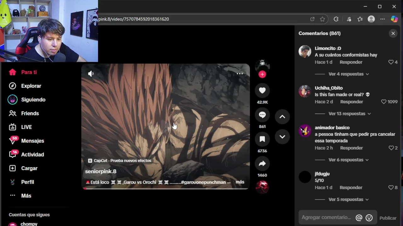Reply to Limoncito :D's comment
This screenshot has height=226, width=403.
point(351,62)
